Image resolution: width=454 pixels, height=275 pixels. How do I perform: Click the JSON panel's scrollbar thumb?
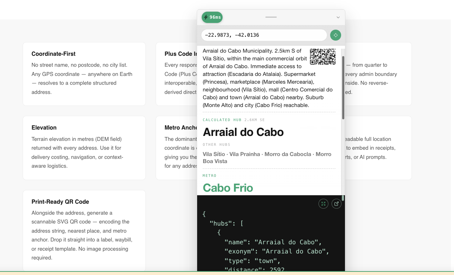tap(343, 198)
